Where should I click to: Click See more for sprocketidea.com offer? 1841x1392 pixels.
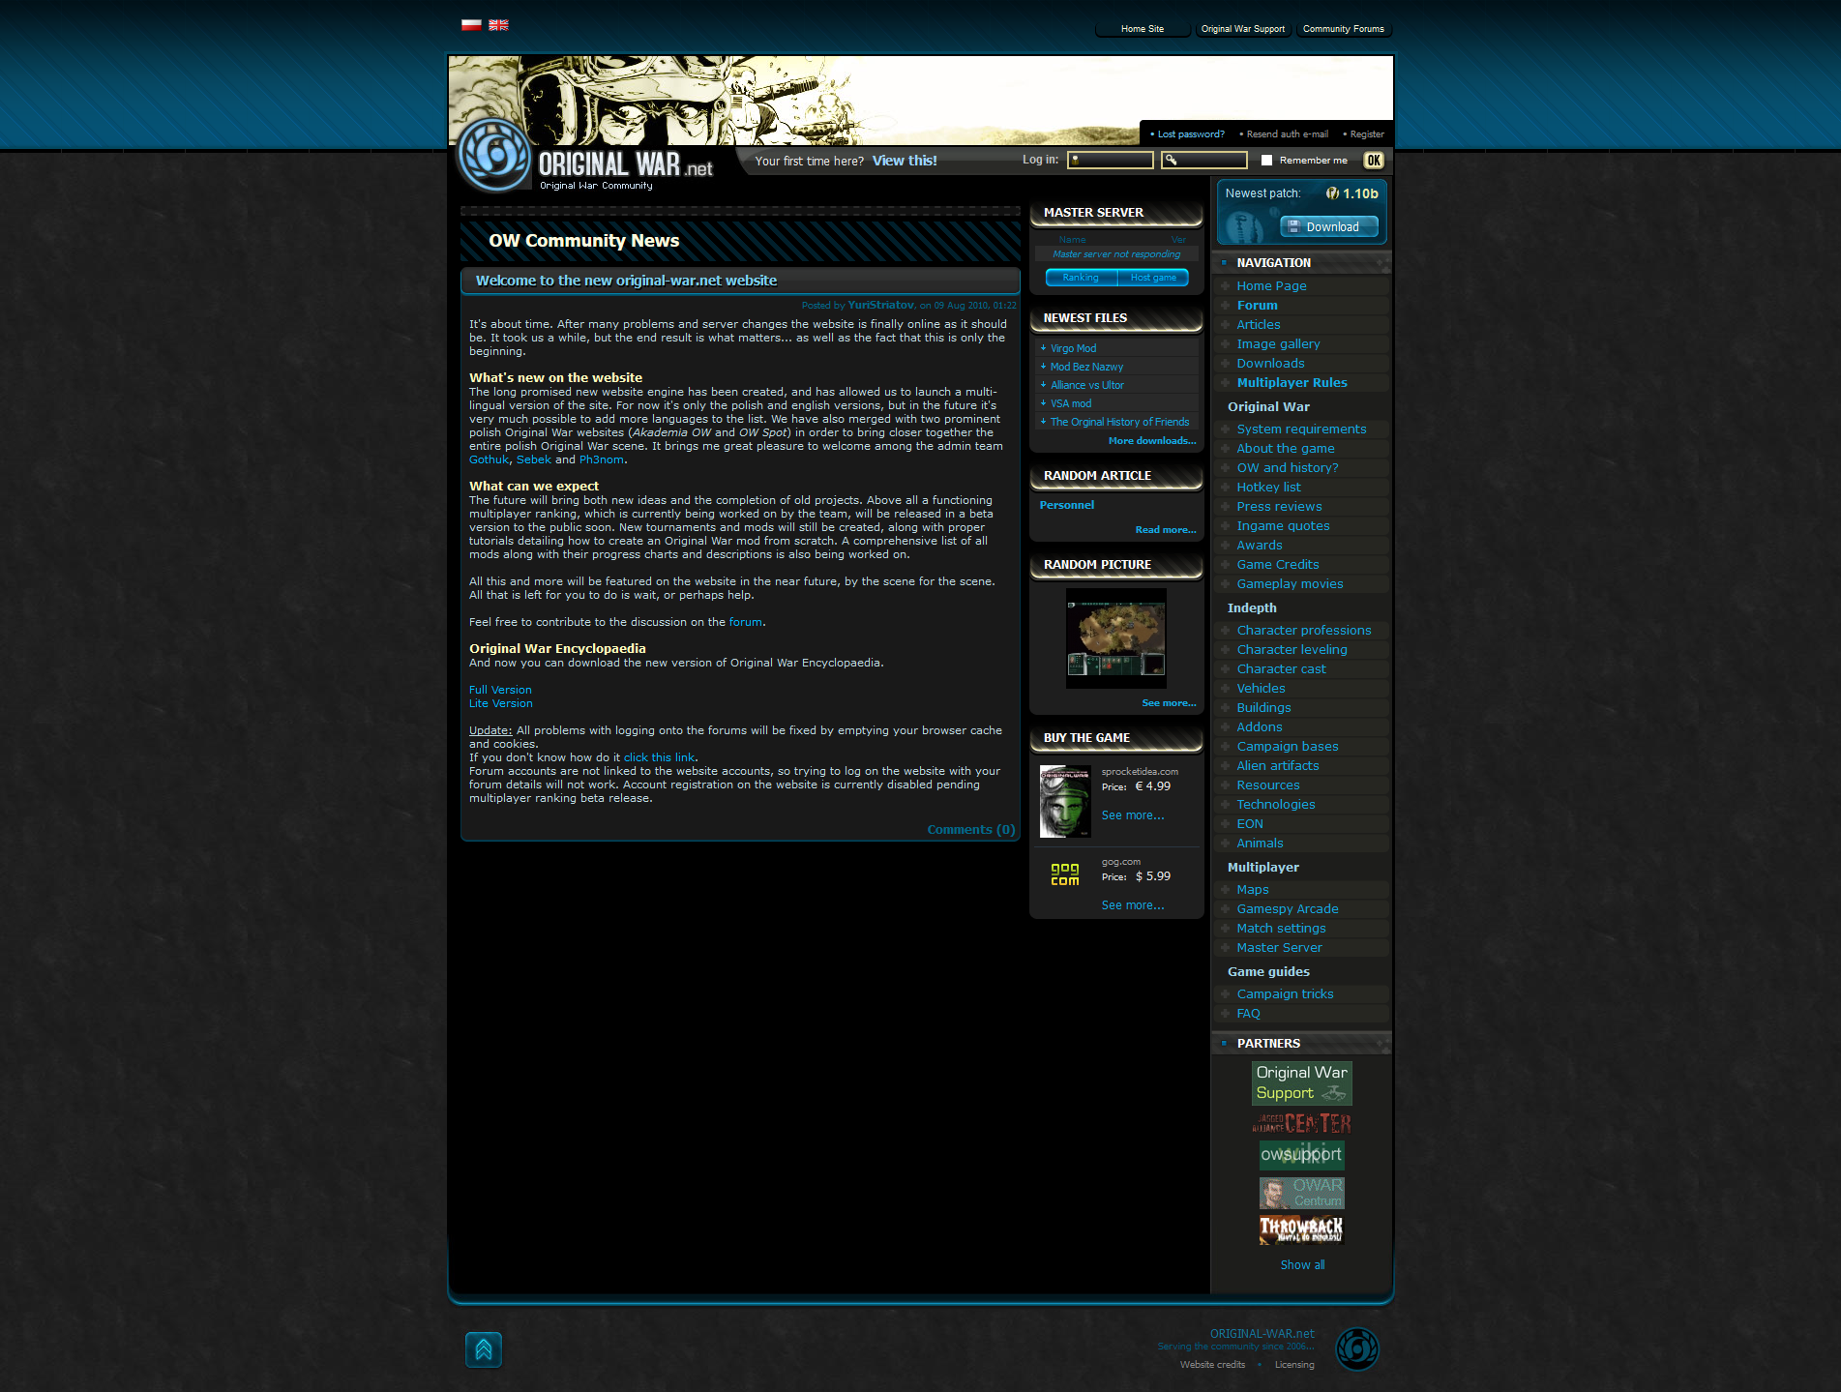[x=1133, y=815]
